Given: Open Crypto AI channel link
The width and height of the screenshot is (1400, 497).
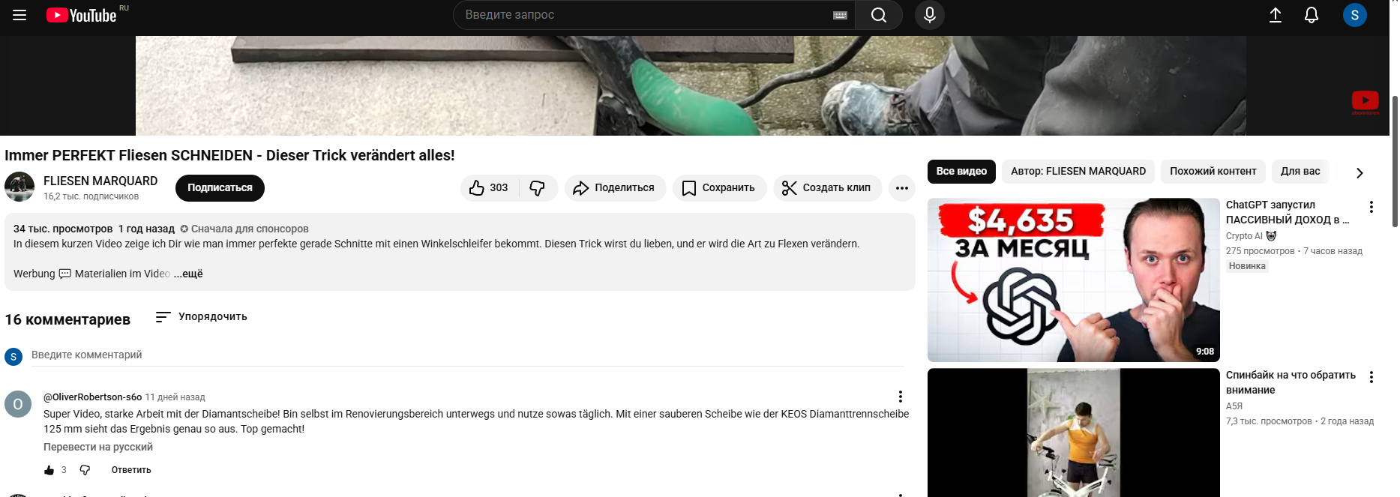Looking at the screenshot, I should [x=1244, y=236].
